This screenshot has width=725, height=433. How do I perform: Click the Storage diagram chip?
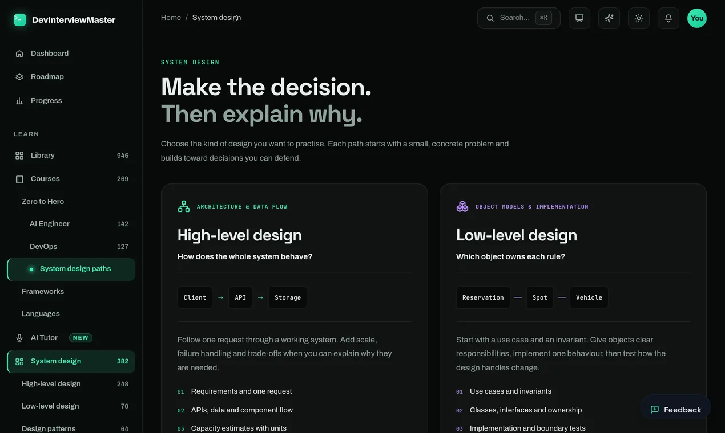tap(288, 297)
